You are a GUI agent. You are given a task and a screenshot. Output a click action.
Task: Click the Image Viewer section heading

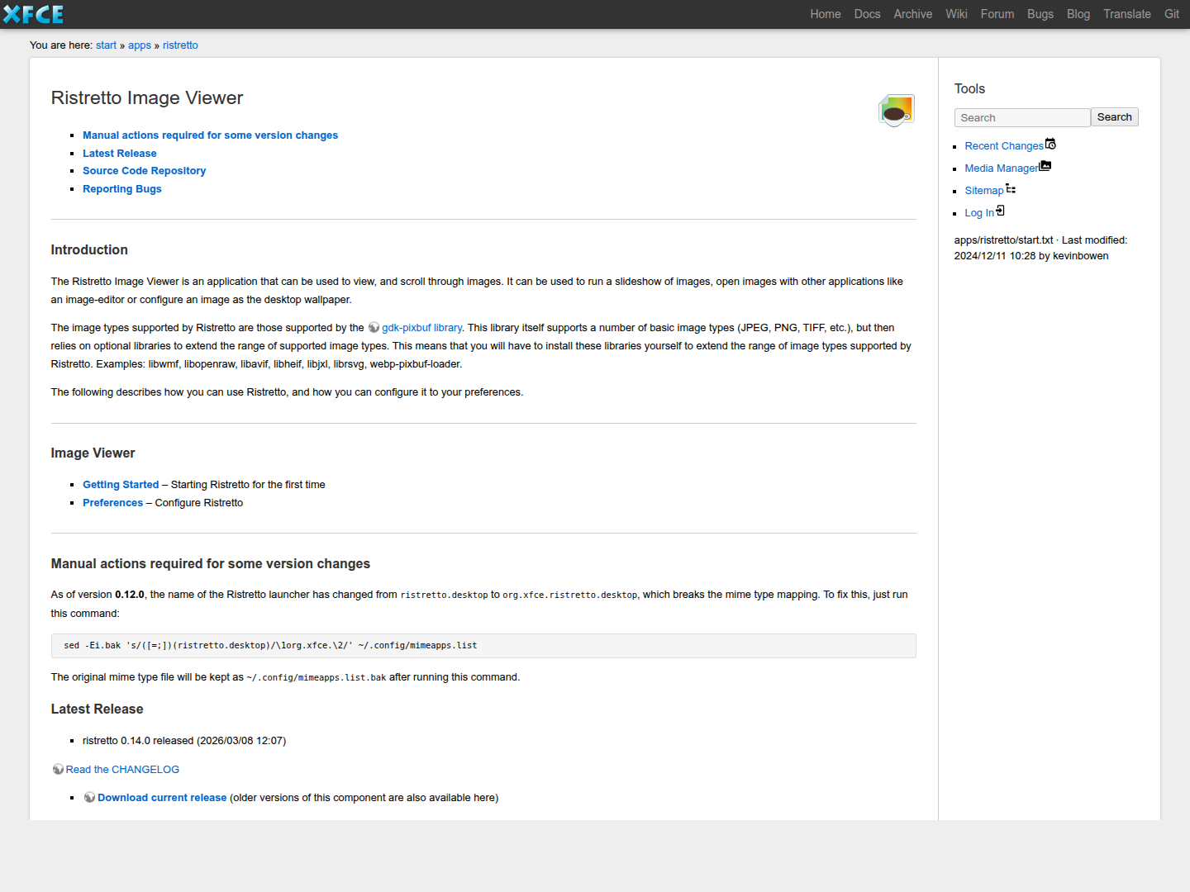click(93, 453)
